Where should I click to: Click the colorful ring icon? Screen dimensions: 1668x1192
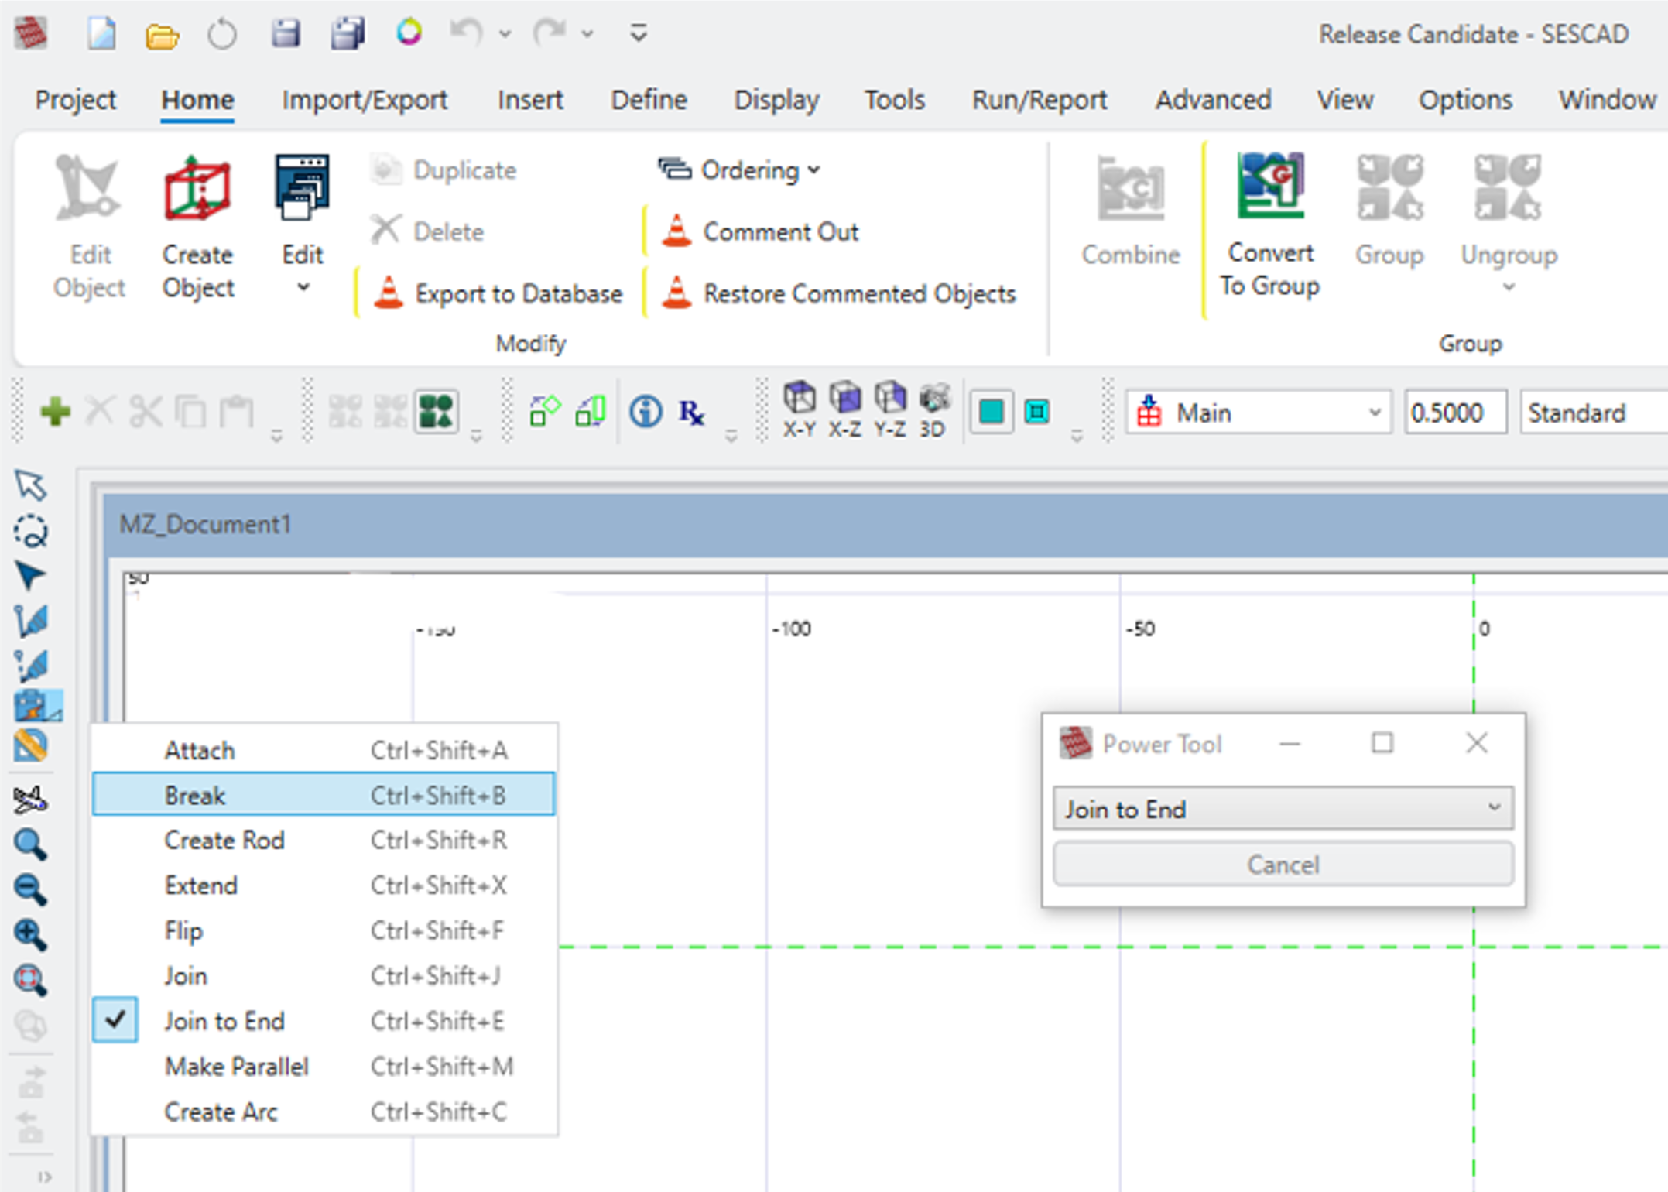[x=409, y=33]
